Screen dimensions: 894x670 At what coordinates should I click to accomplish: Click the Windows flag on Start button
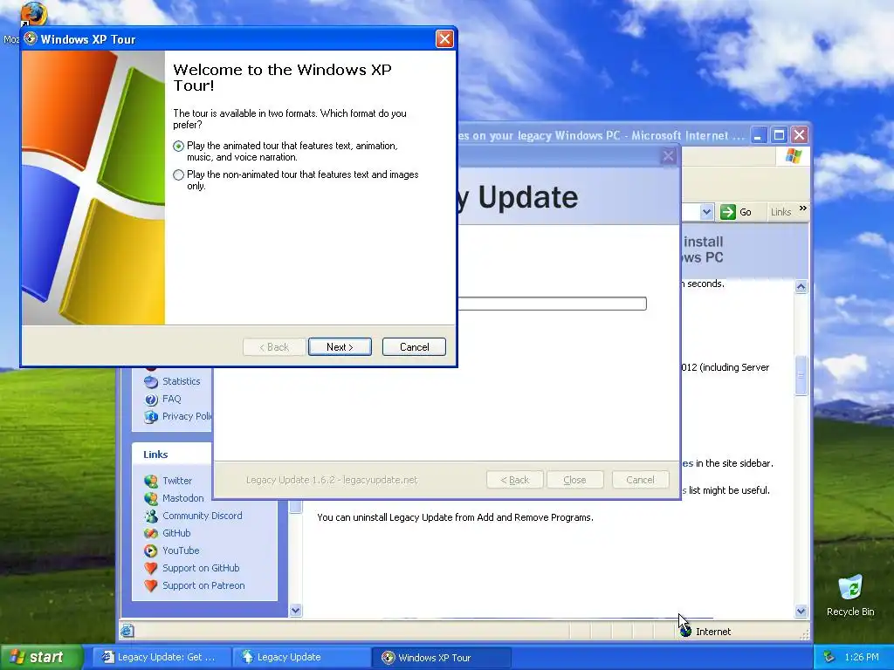click(x=17, y=657)
